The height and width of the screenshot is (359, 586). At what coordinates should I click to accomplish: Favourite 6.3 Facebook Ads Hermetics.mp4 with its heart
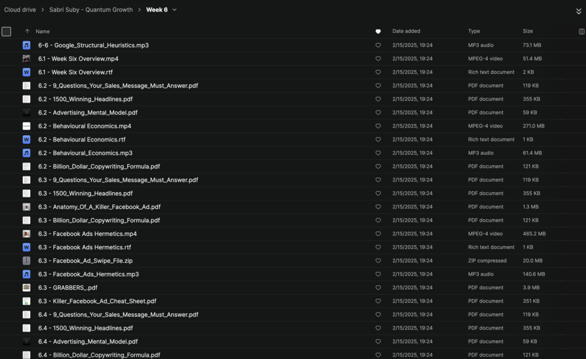pos(378,234)
